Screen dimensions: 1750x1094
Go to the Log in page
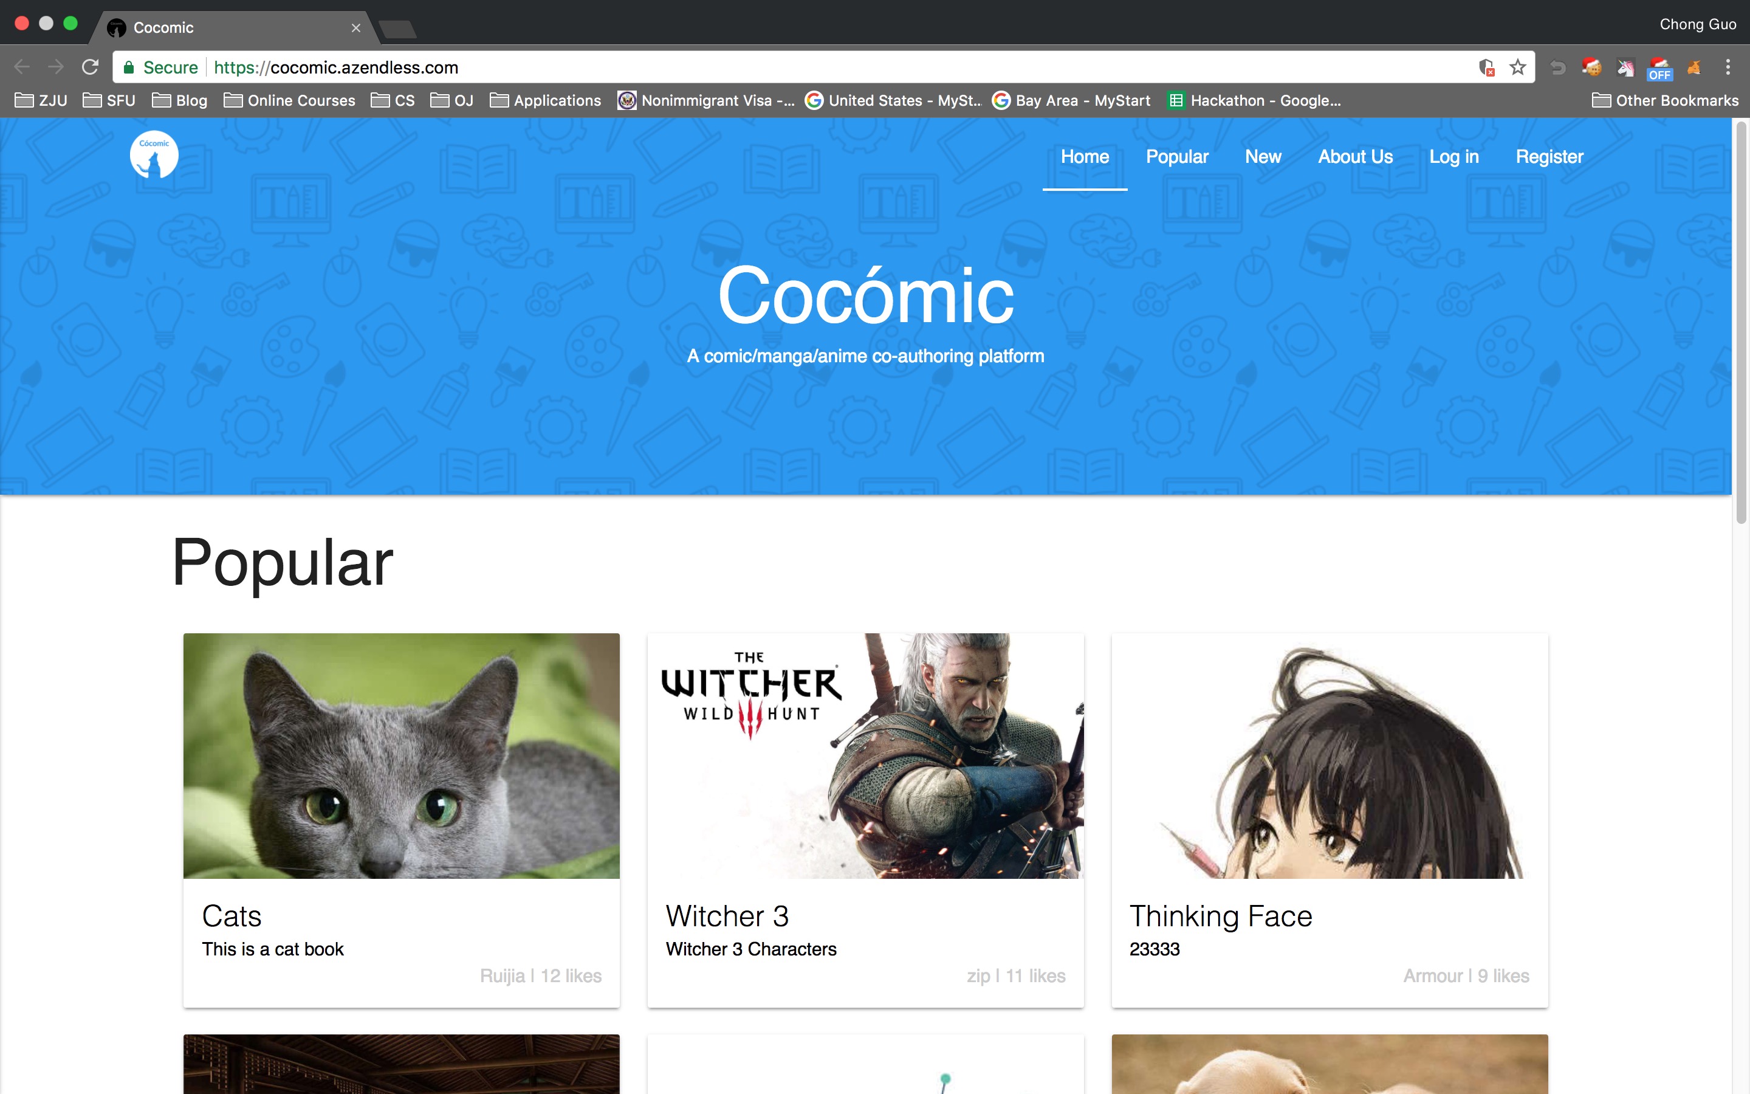pyautogui.click(x=1454, y=156)
